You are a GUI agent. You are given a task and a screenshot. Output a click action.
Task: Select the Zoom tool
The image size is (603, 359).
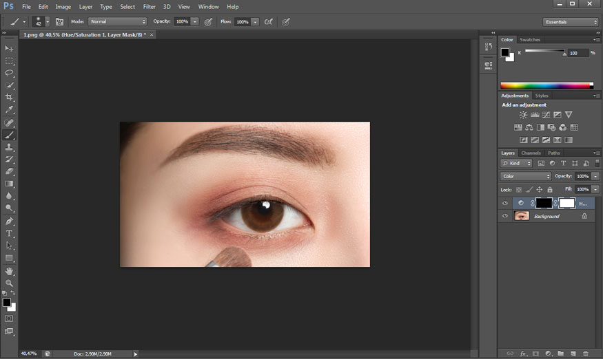click(9, 283)
